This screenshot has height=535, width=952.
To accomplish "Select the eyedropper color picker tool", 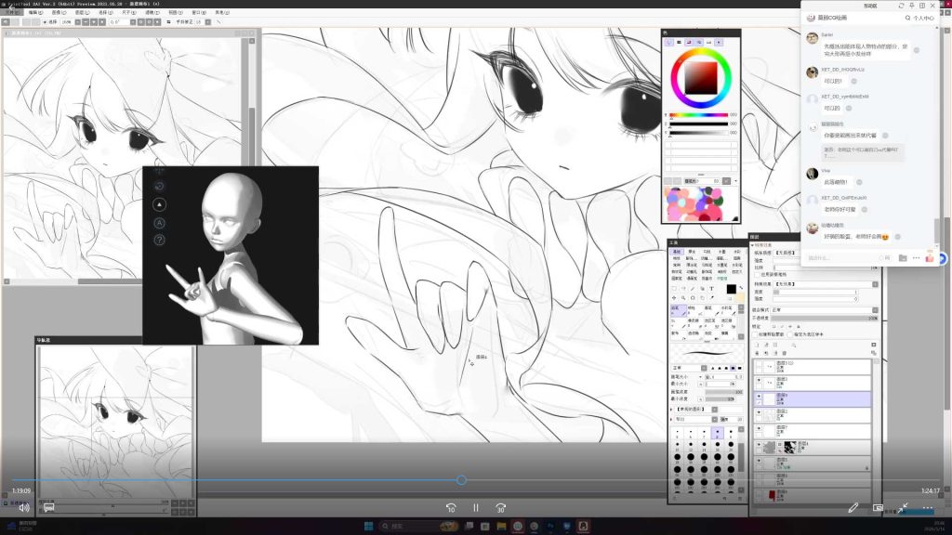I will 711,298.
